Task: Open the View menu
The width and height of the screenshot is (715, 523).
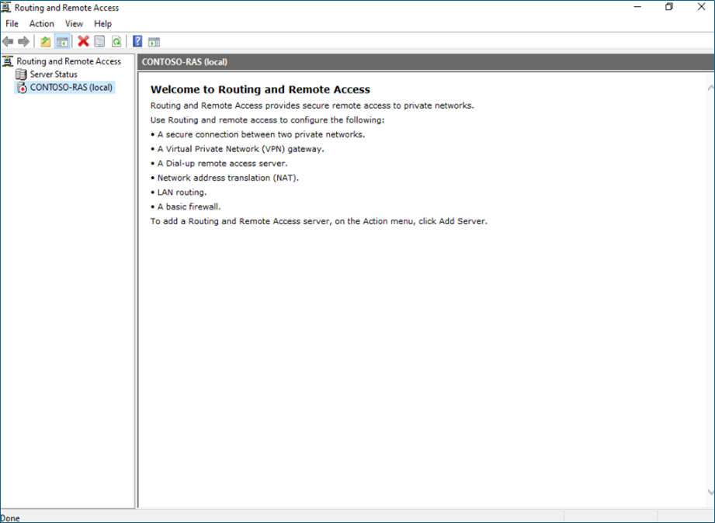Action: coord(74,24)
